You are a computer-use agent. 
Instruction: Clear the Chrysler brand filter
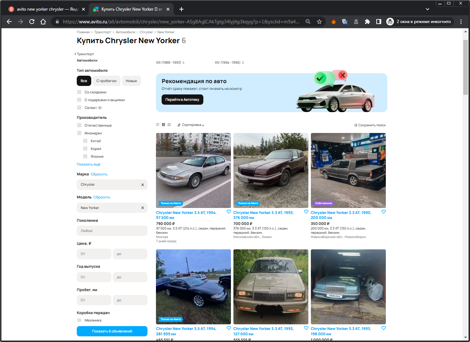pyautogui.click(x=143, y=185)
